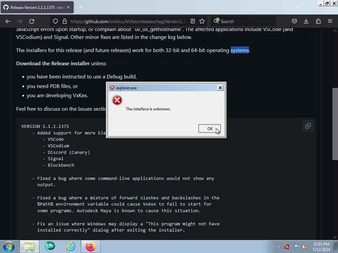Click the forward navigation arrow

click(20, 21)
